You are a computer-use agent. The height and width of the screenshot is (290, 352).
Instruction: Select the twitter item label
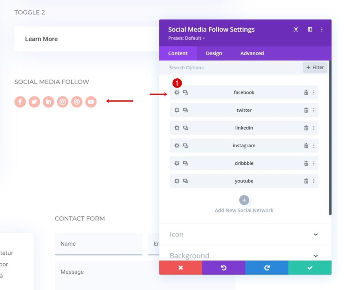244,110
